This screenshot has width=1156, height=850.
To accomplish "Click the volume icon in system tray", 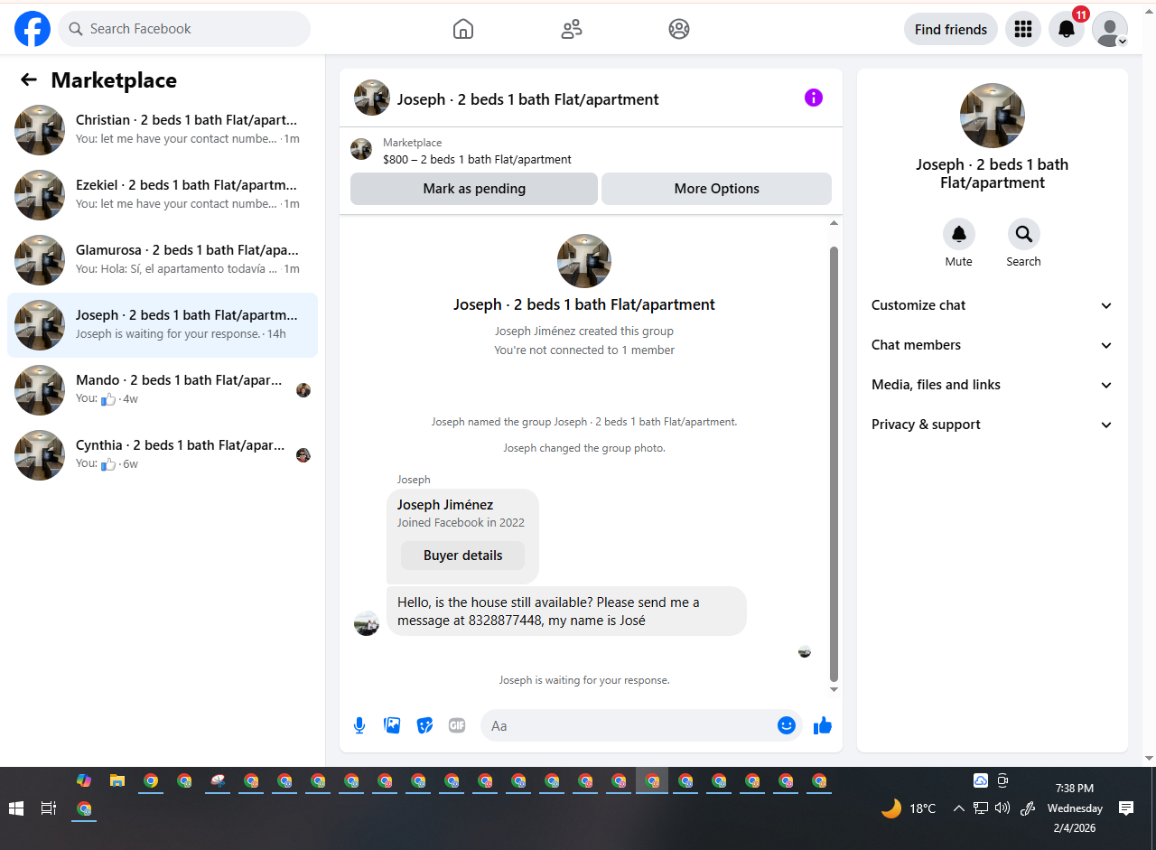I will pos(1002,808).
